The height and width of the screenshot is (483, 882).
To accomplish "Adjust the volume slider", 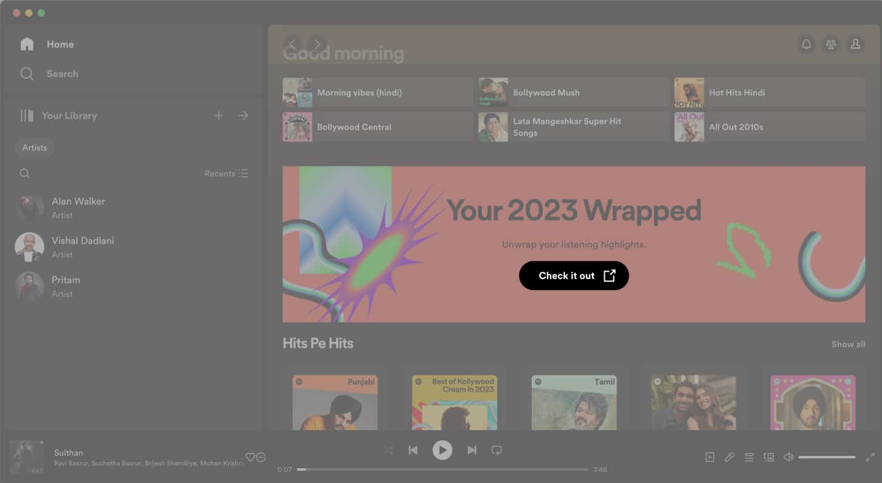I will tap(827, 457).
